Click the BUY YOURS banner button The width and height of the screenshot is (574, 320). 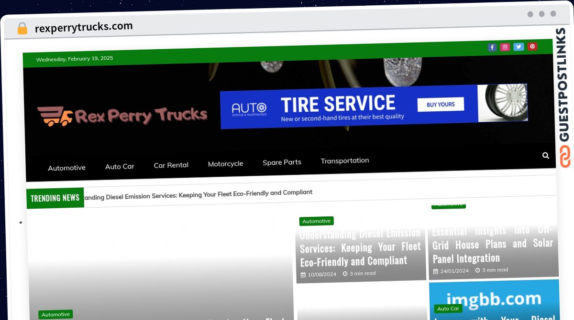(x=441, y=105)
